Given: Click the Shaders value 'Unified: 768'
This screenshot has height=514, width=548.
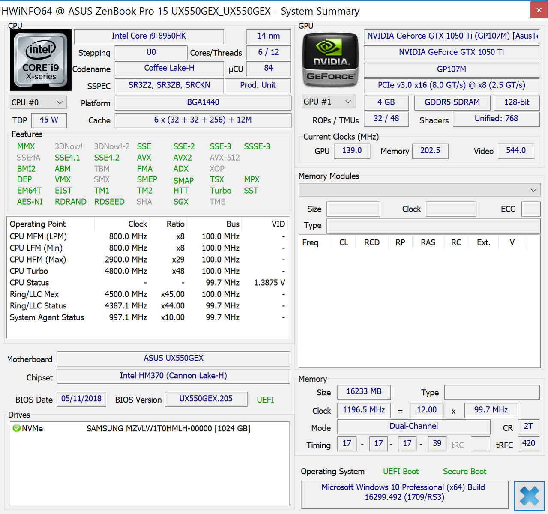Looking at the screenshot, I should pyautogui.click(x=496, y=119).
